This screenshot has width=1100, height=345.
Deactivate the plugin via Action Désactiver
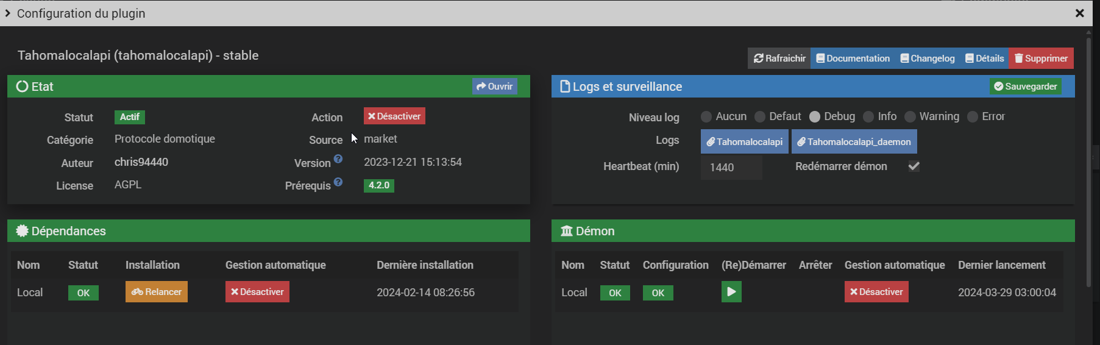[394, 116]
